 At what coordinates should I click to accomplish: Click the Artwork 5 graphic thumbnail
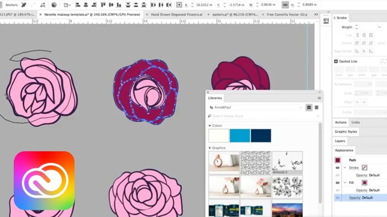pyautogui.click(x=287, y=163)
